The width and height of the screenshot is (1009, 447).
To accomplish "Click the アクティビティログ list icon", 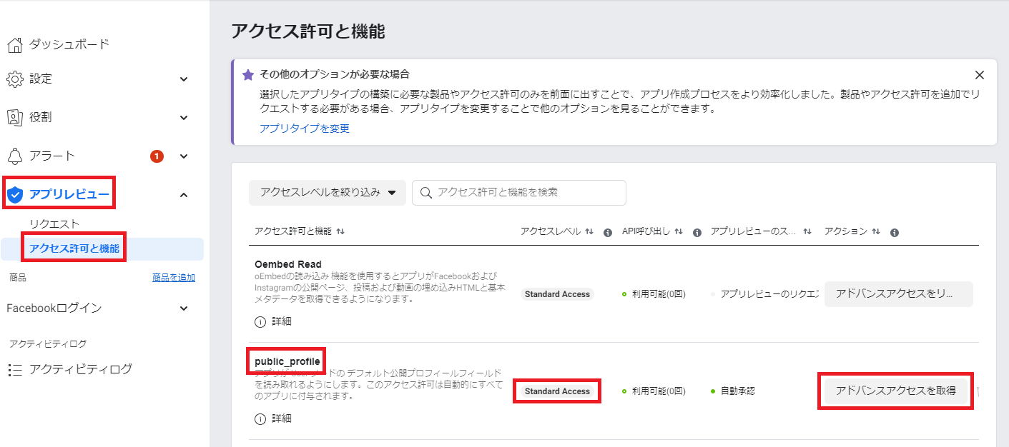I will coord(15,370).
